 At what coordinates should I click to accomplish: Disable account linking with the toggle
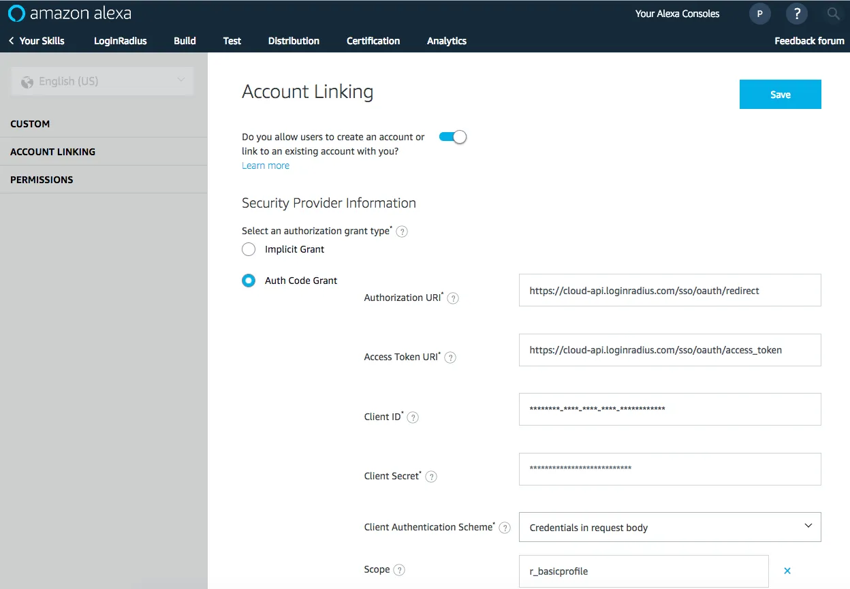[452, 136]
